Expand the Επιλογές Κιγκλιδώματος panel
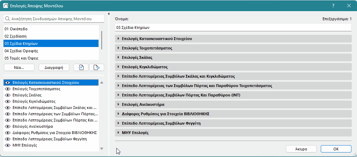This screenshot has height=157, width=357. tap(233, 67)
